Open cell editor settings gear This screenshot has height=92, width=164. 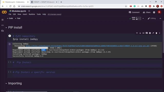[x=150, y=33]
